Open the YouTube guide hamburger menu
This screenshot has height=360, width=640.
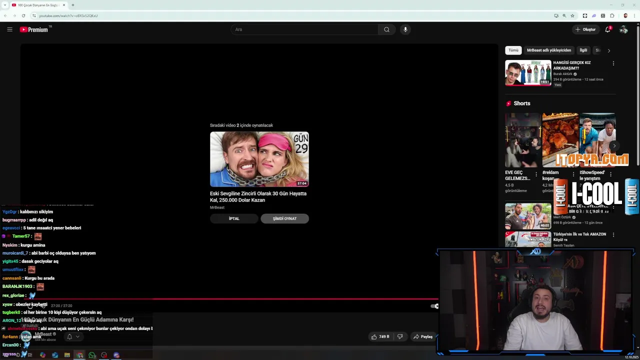click(x=9, y=29)
